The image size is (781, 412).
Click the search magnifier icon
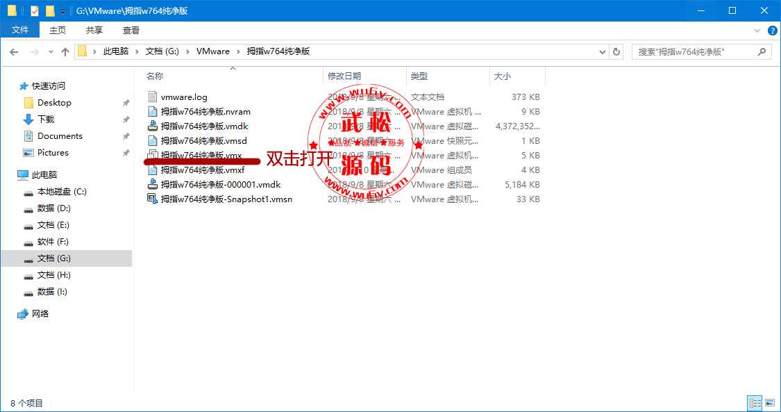(762, 51)
